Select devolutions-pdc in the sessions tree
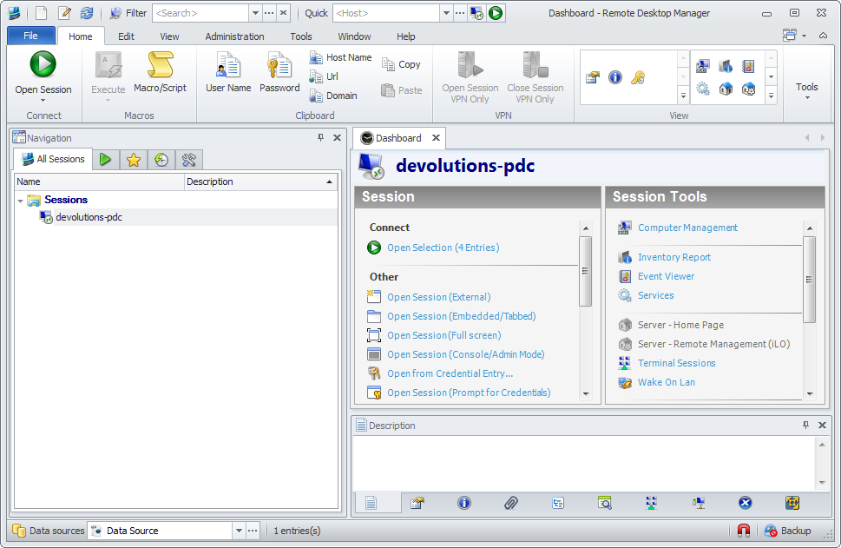The height and width of the screenshot is (548, 841). (x=89, y=217)
